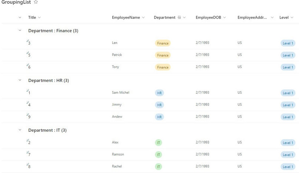Select the name 'Len'
299x173 pixels.
coord(115,43)
